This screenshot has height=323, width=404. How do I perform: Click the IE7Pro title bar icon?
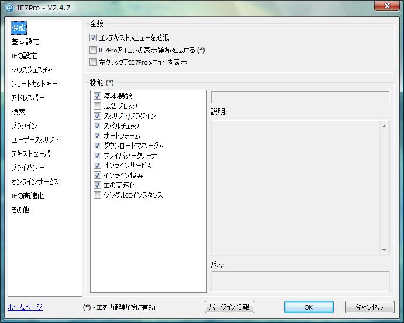9,8
